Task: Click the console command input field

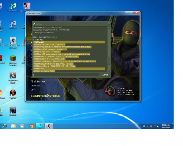Action: point(66,75)
